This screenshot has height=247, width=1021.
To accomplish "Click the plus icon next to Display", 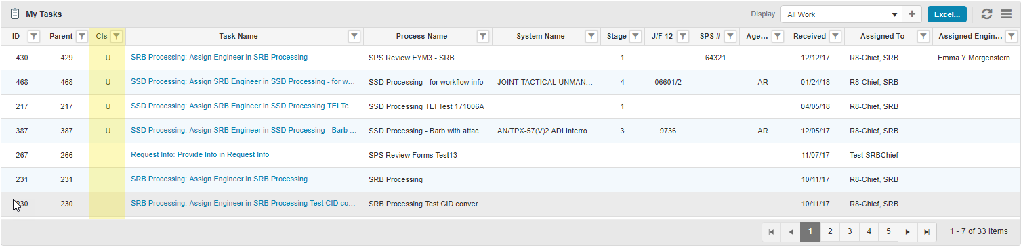I will 912,14.
